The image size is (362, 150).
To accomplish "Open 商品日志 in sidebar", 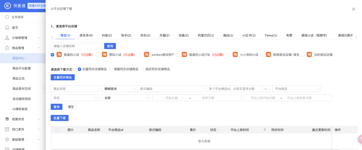I will tap(18, 78).
